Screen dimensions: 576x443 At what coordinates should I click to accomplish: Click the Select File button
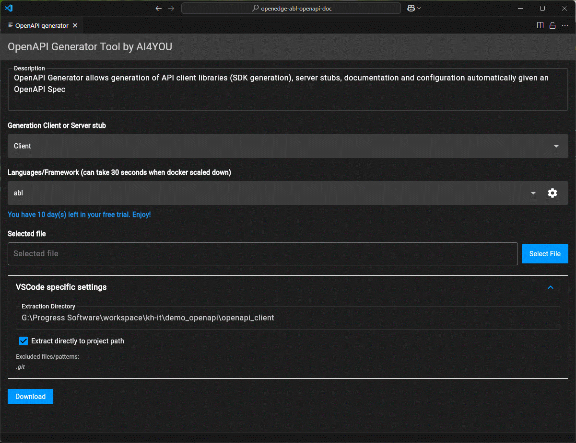pos(545,254)
